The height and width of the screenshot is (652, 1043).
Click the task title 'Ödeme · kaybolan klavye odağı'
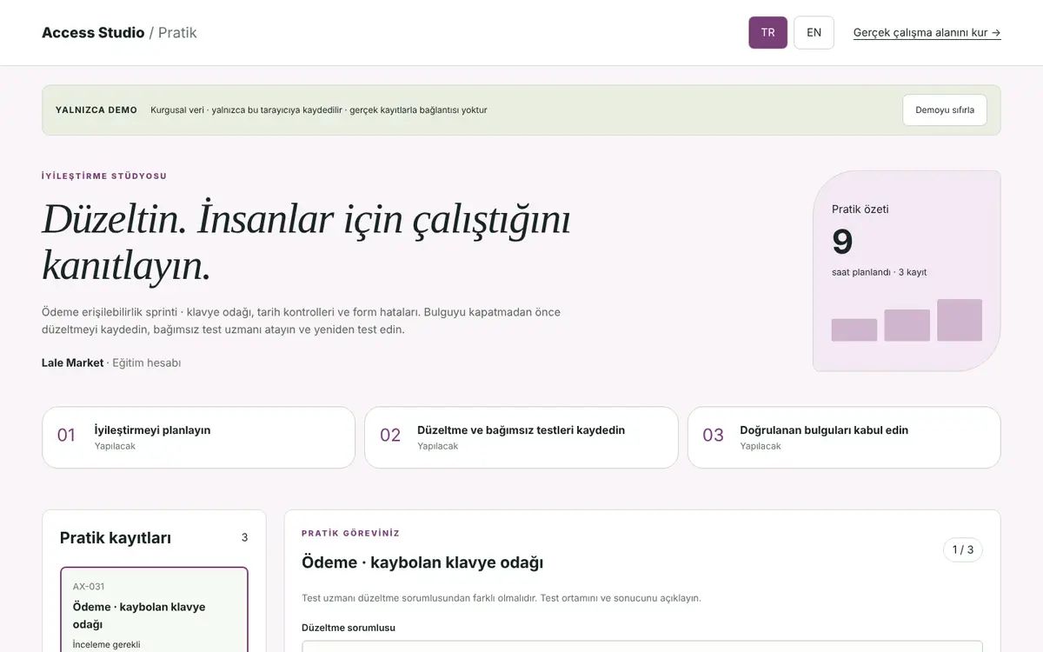tap(422, 562)
